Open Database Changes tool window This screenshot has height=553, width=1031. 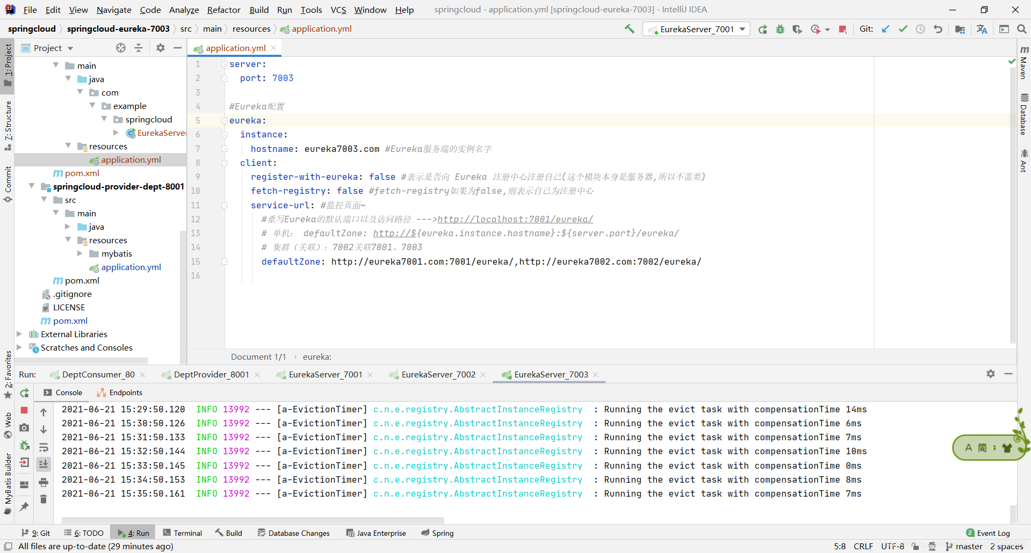coord(294,533)
